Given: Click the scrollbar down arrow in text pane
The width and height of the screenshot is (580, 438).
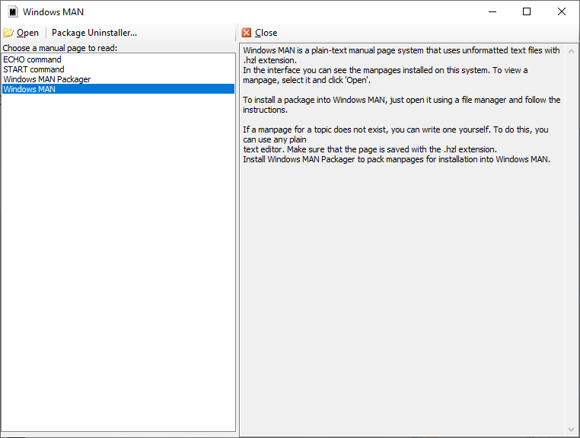Looking at the screenshot, I should pyautogui.click(x=571, y=430).
